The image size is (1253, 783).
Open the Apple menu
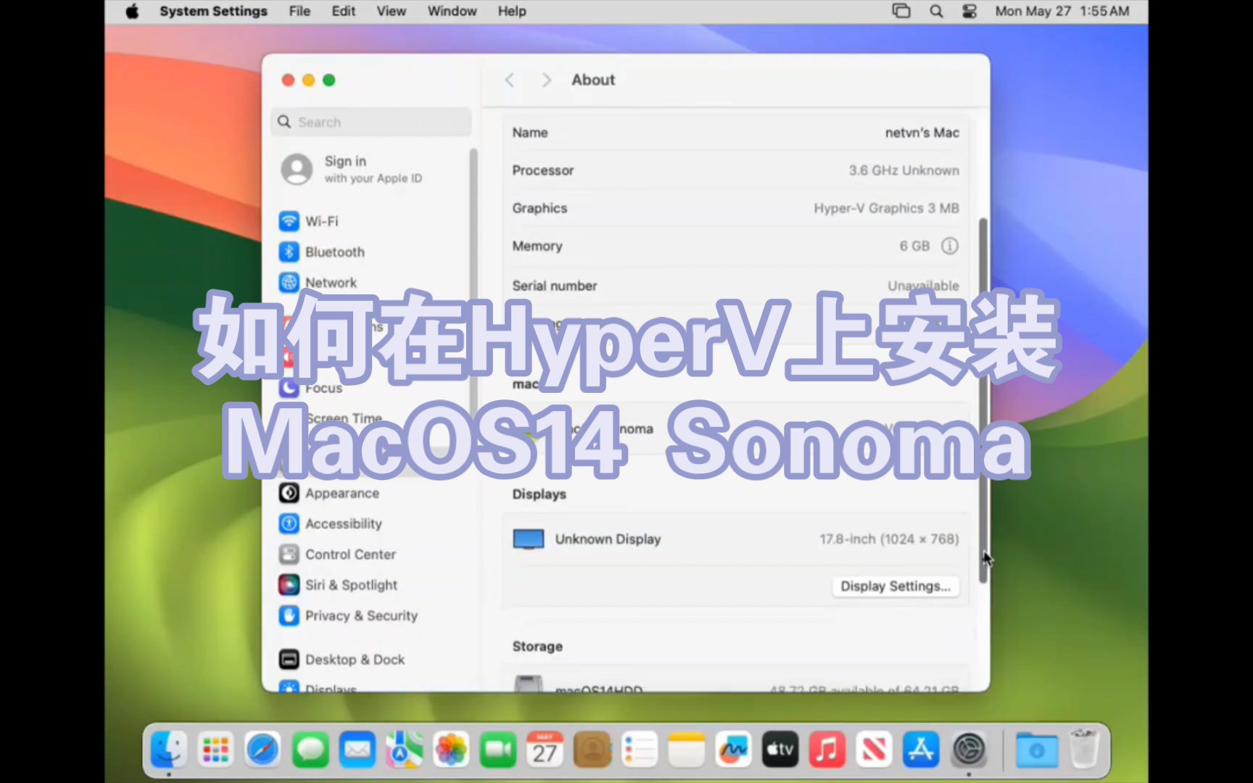coord(132,12)
